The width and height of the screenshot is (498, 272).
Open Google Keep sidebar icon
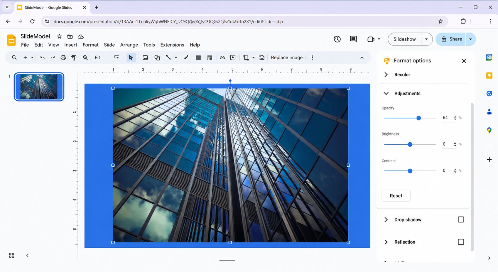point(489,75)
